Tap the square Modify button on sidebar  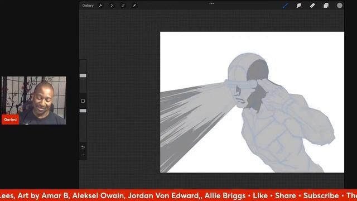[83, 100]
